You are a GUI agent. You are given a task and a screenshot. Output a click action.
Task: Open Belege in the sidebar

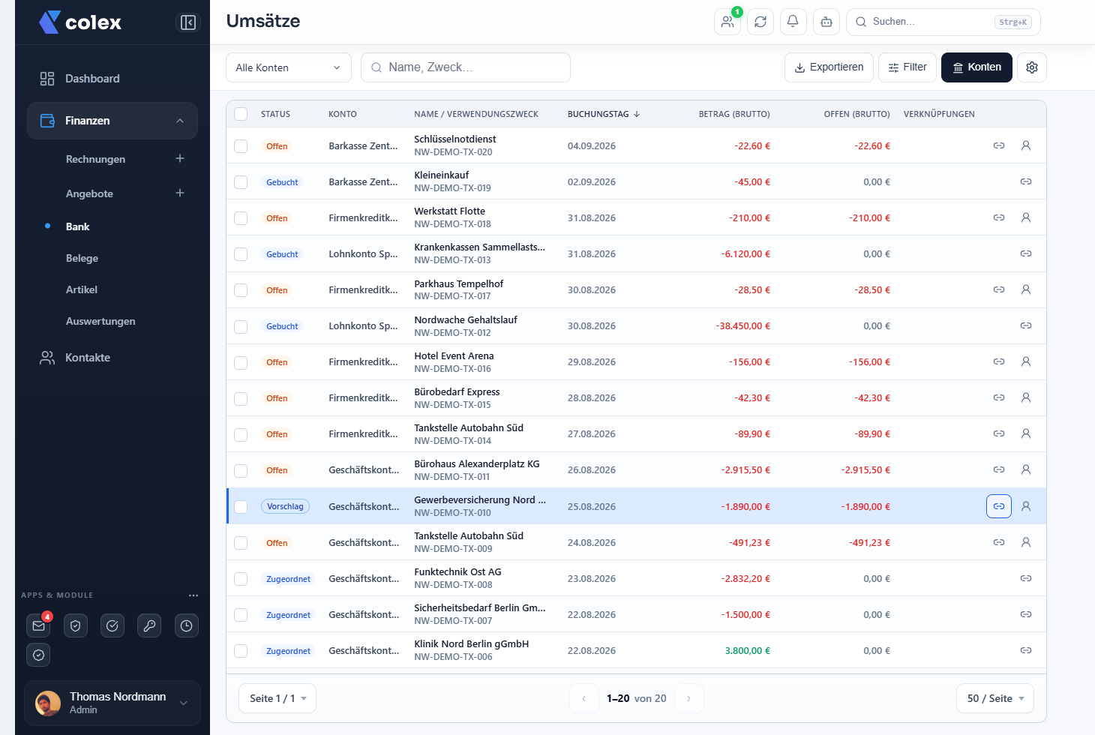(x=82, y=258)
